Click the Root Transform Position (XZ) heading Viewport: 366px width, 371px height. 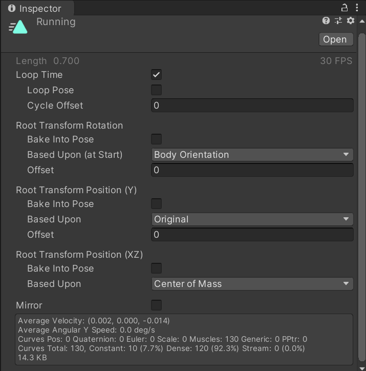coord(79,255)
